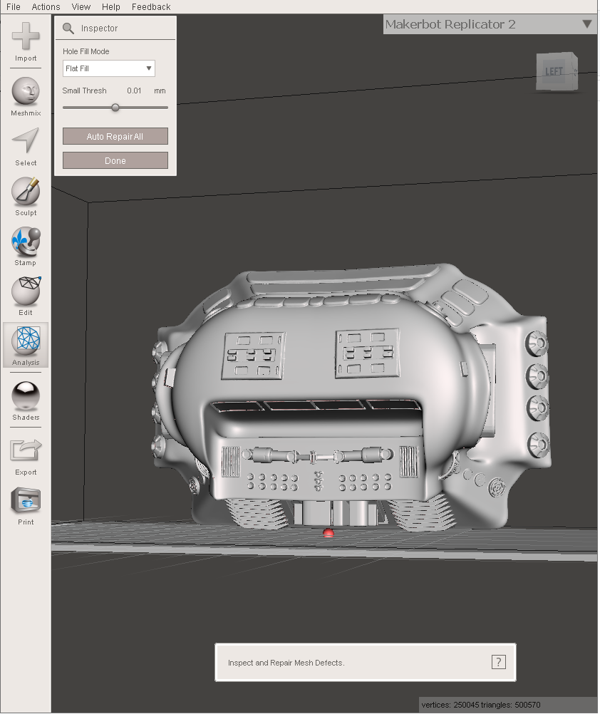Open the Actions menu

[x=46, y=7]
